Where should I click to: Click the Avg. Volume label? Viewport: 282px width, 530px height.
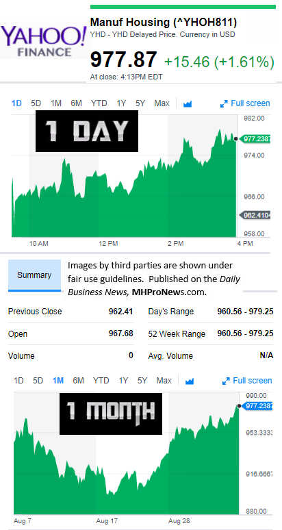170,356
